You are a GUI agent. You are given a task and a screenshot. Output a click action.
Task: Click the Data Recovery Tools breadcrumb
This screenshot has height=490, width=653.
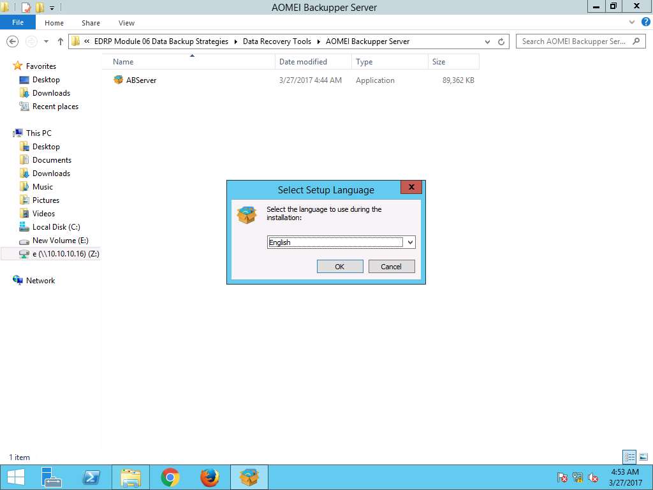pyautogui.click(x=277, y=41)
